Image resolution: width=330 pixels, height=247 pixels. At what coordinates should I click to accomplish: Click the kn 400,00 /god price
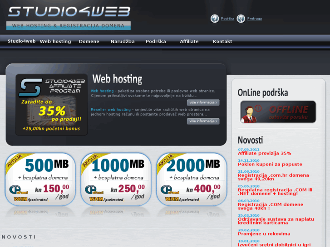(203, 191)
